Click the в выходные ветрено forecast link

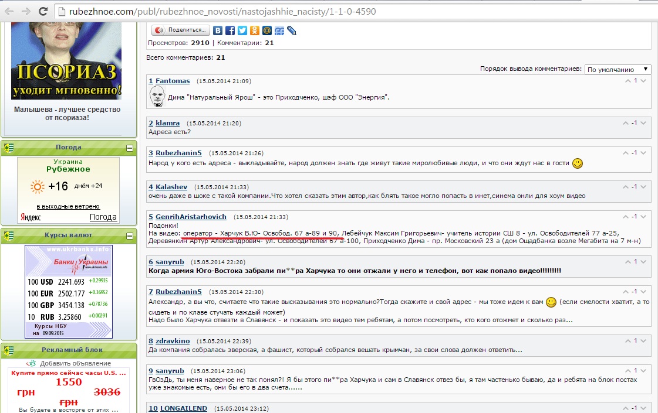(x=68, y=206)
